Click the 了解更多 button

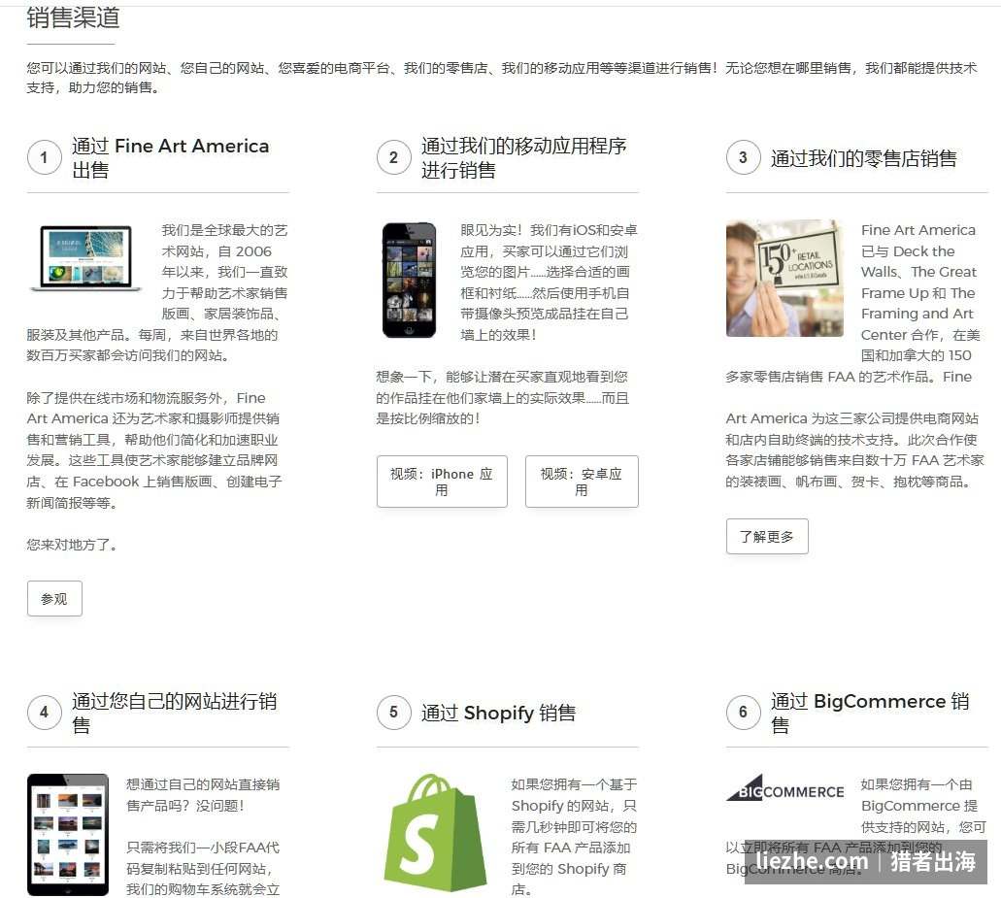click(767, 536)
